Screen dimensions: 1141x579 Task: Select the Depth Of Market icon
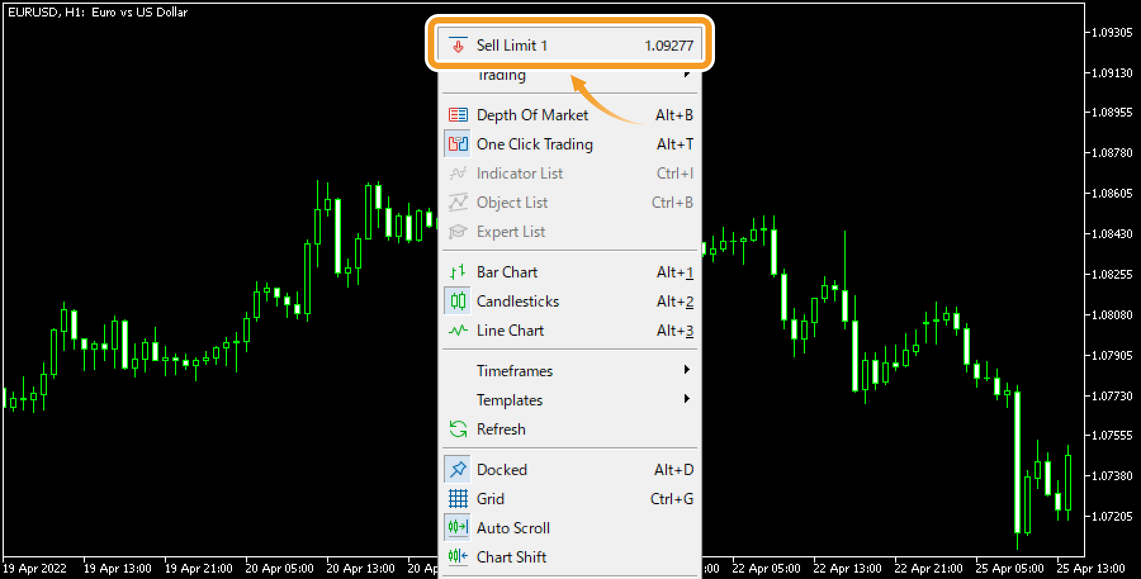tap(458, 115)
